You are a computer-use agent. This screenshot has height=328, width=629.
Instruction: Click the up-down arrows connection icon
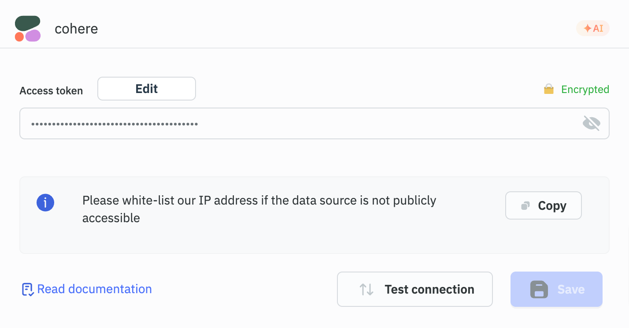366,290
